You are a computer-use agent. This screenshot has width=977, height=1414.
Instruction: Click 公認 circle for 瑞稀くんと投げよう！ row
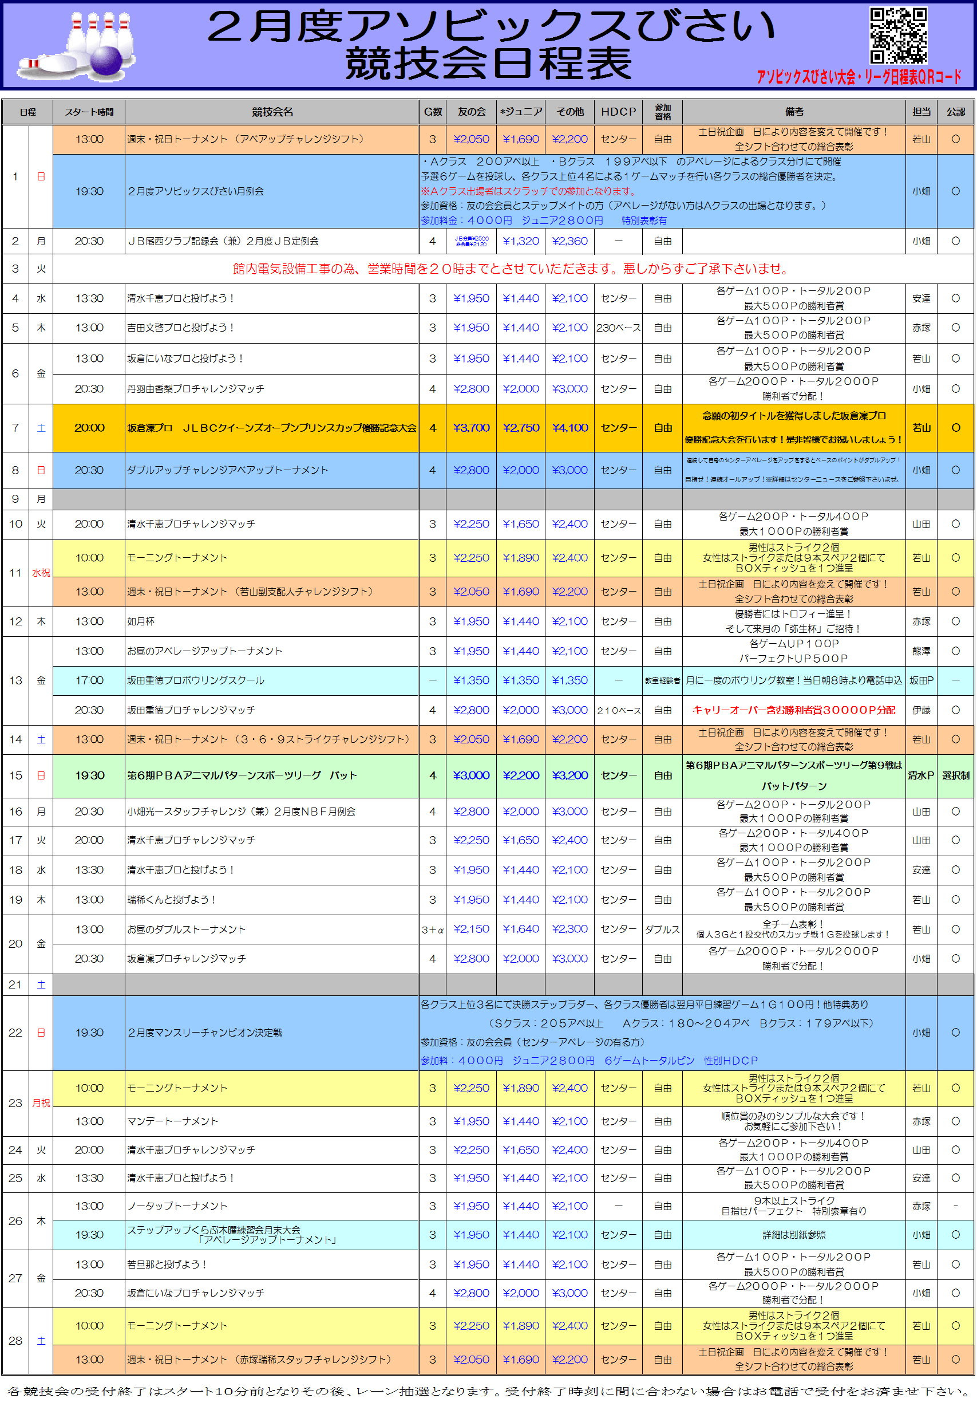coord(955,900)
